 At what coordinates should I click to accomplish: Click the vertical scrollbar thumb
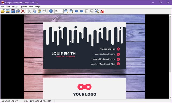pos(170,45)
